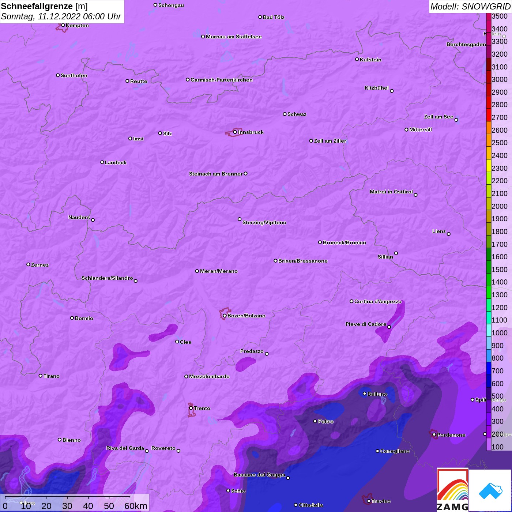
Task: Select the Meran/Merano city marker dot
Action: 197,271
